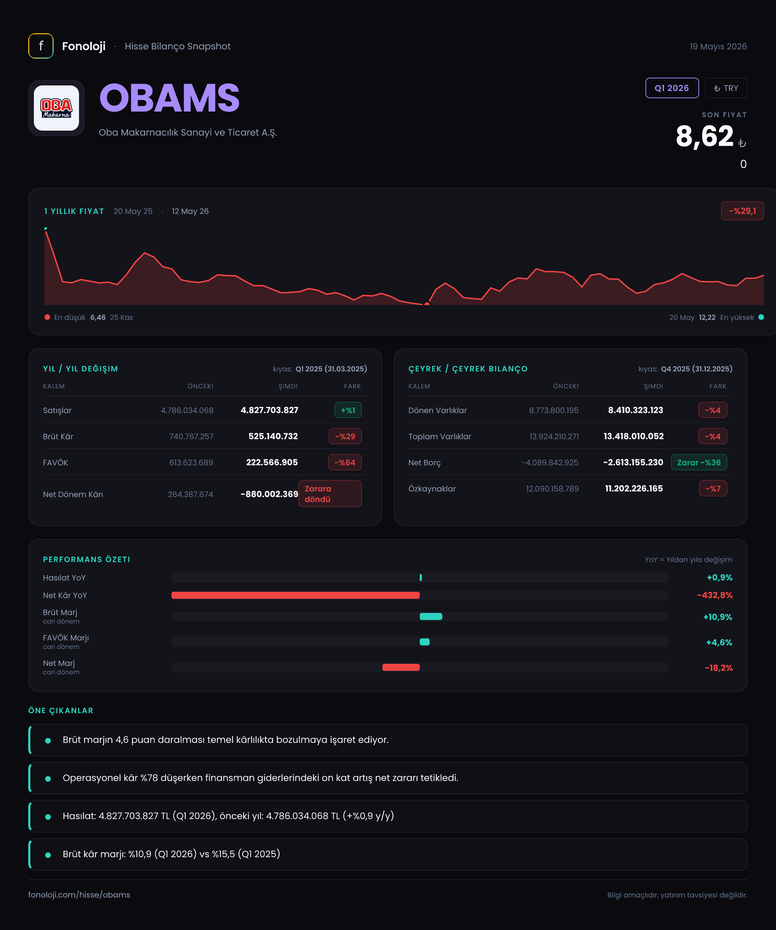This screenshot has height=930, width=776.
Task: Click the 20 May 25 start date
Action: click(133, 211)
